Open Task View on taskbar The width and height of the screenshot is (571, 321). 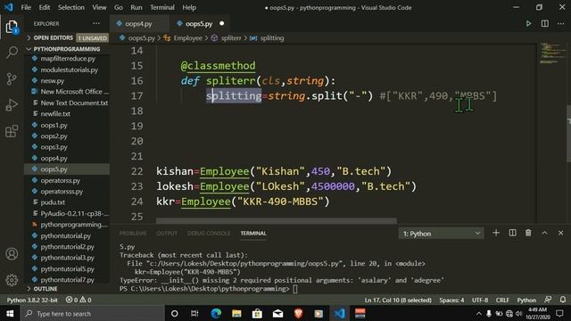click(x=194, y=313)
